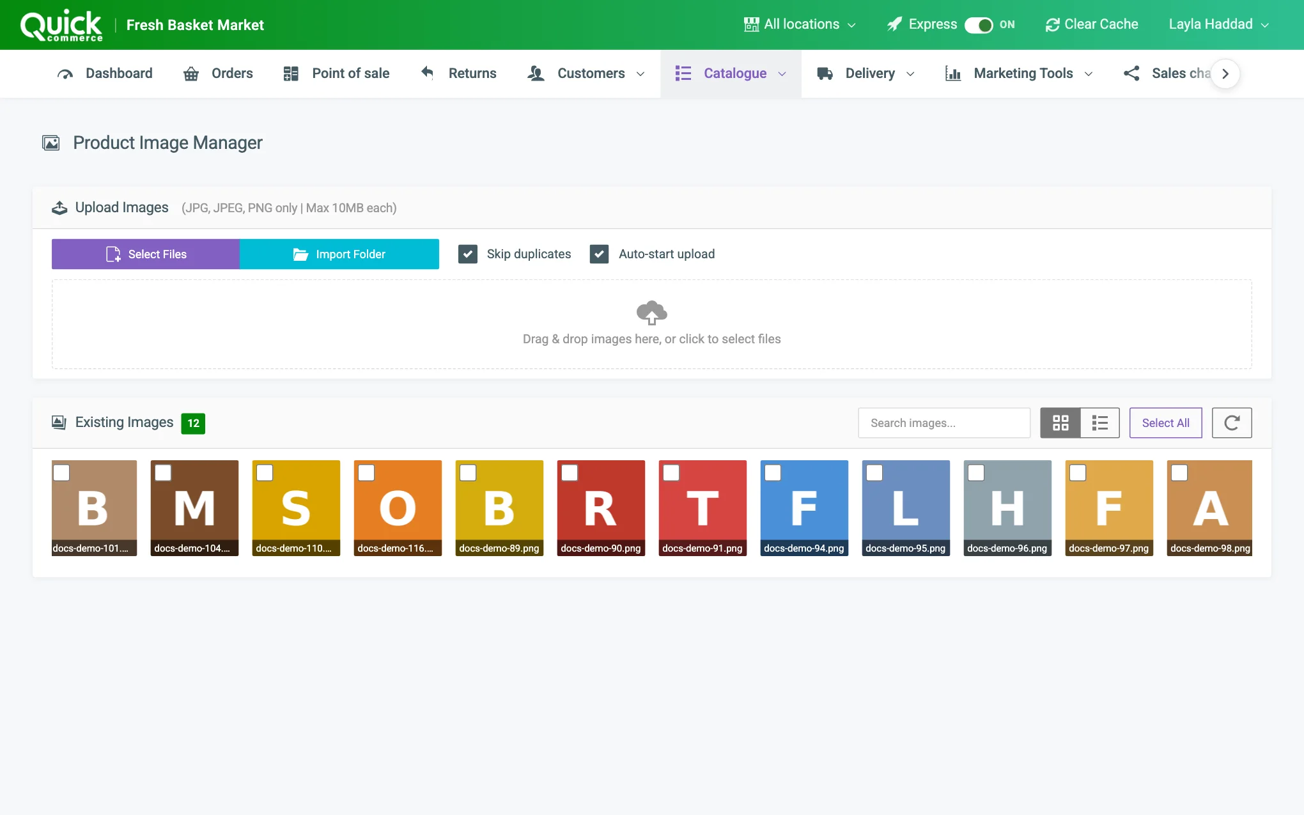Open the docs-demo-91.png thumbnail
This screenshot has height=815, width=1304.
[702, 508]
